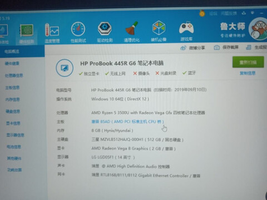Click the report icon beside 生成报表
This screenshot has height=200, width=267.
tap(249, 47)
